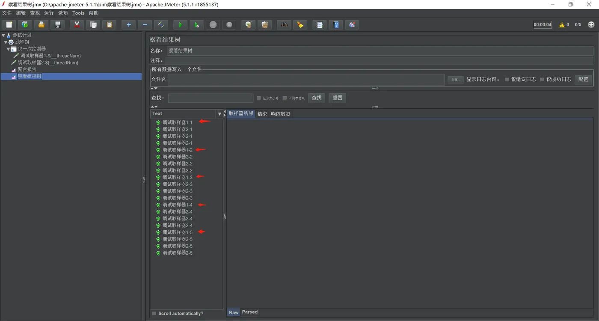Select the 取样器结果 tab
The image size is (599, 321).
(241, 114)
